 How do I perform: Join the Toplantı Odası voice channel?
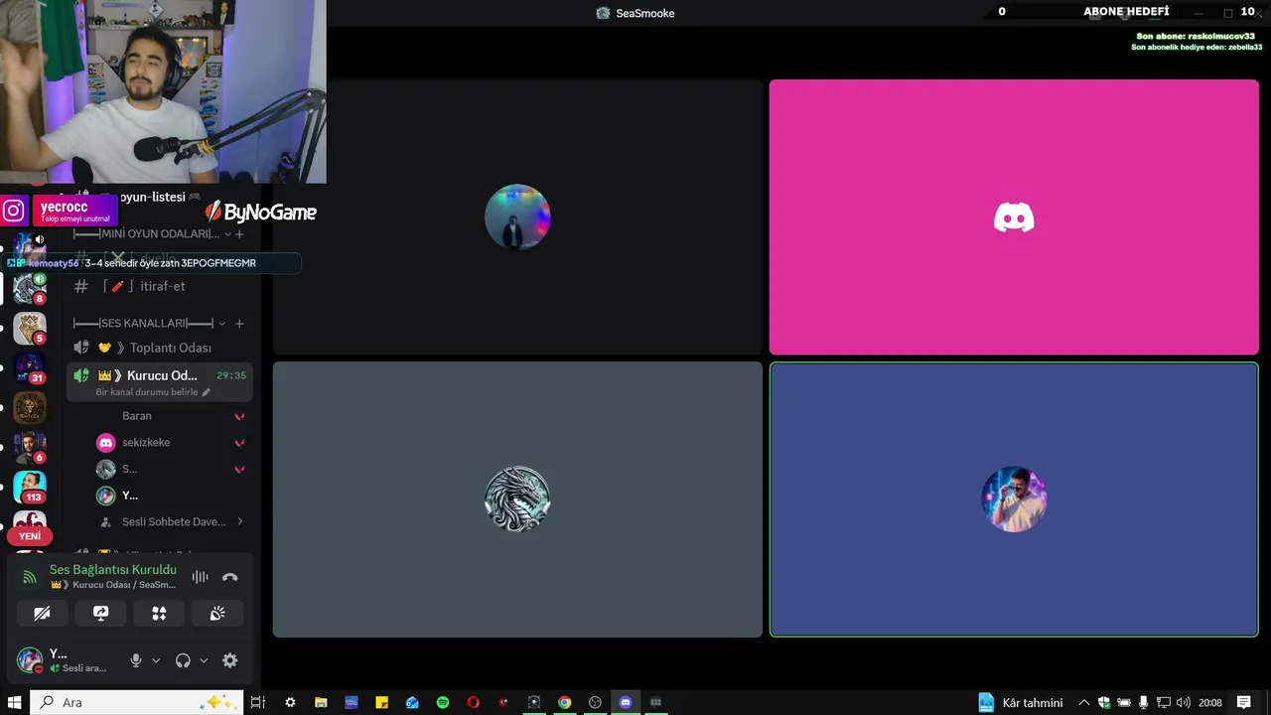tap(159, 348)
